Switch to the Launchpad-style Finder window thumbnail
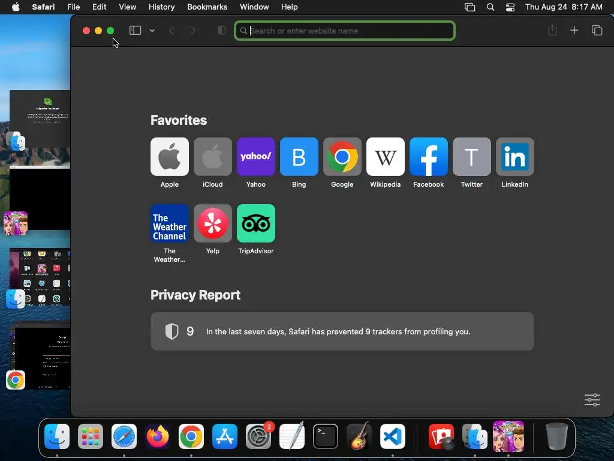Screen dimensions: 614x461 click(40, 277)
